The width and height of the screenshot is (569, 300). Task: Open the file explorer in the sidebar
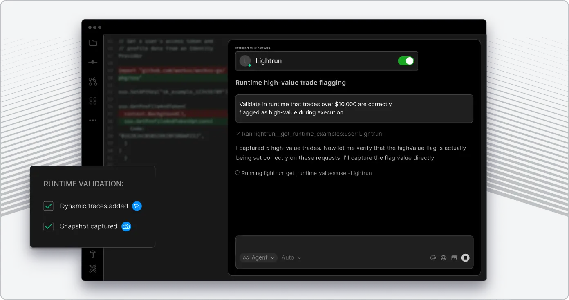93,43
